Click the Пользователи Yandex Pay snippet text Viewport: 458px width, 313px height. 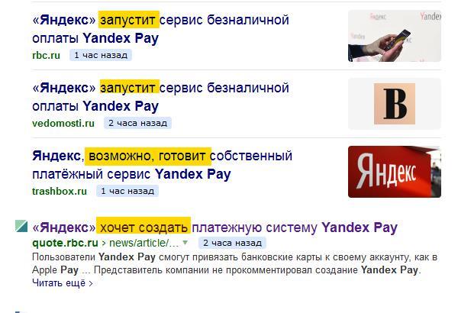pyautogui.click(x=234, y=263)
